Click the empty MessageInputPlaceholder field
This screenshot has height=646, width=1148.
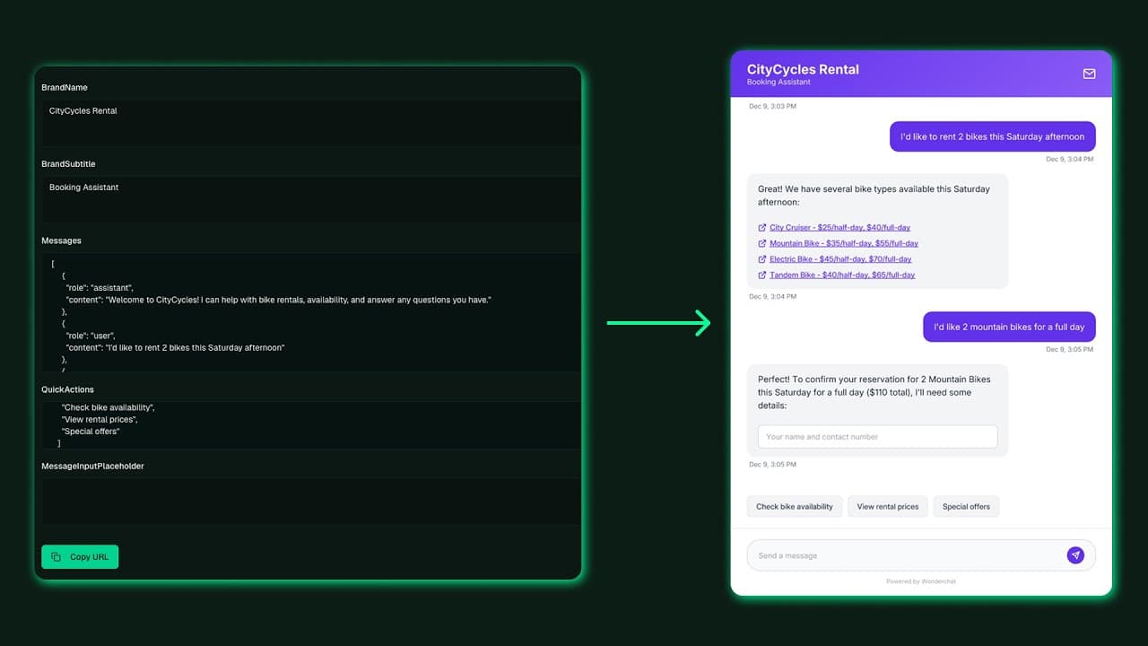(311, 501)
